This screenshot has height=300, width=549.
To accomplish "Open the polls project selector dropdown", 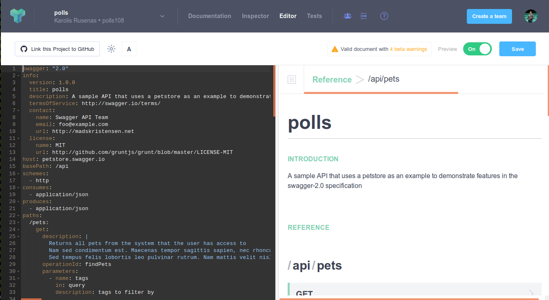I will click(x=162, y=16).
